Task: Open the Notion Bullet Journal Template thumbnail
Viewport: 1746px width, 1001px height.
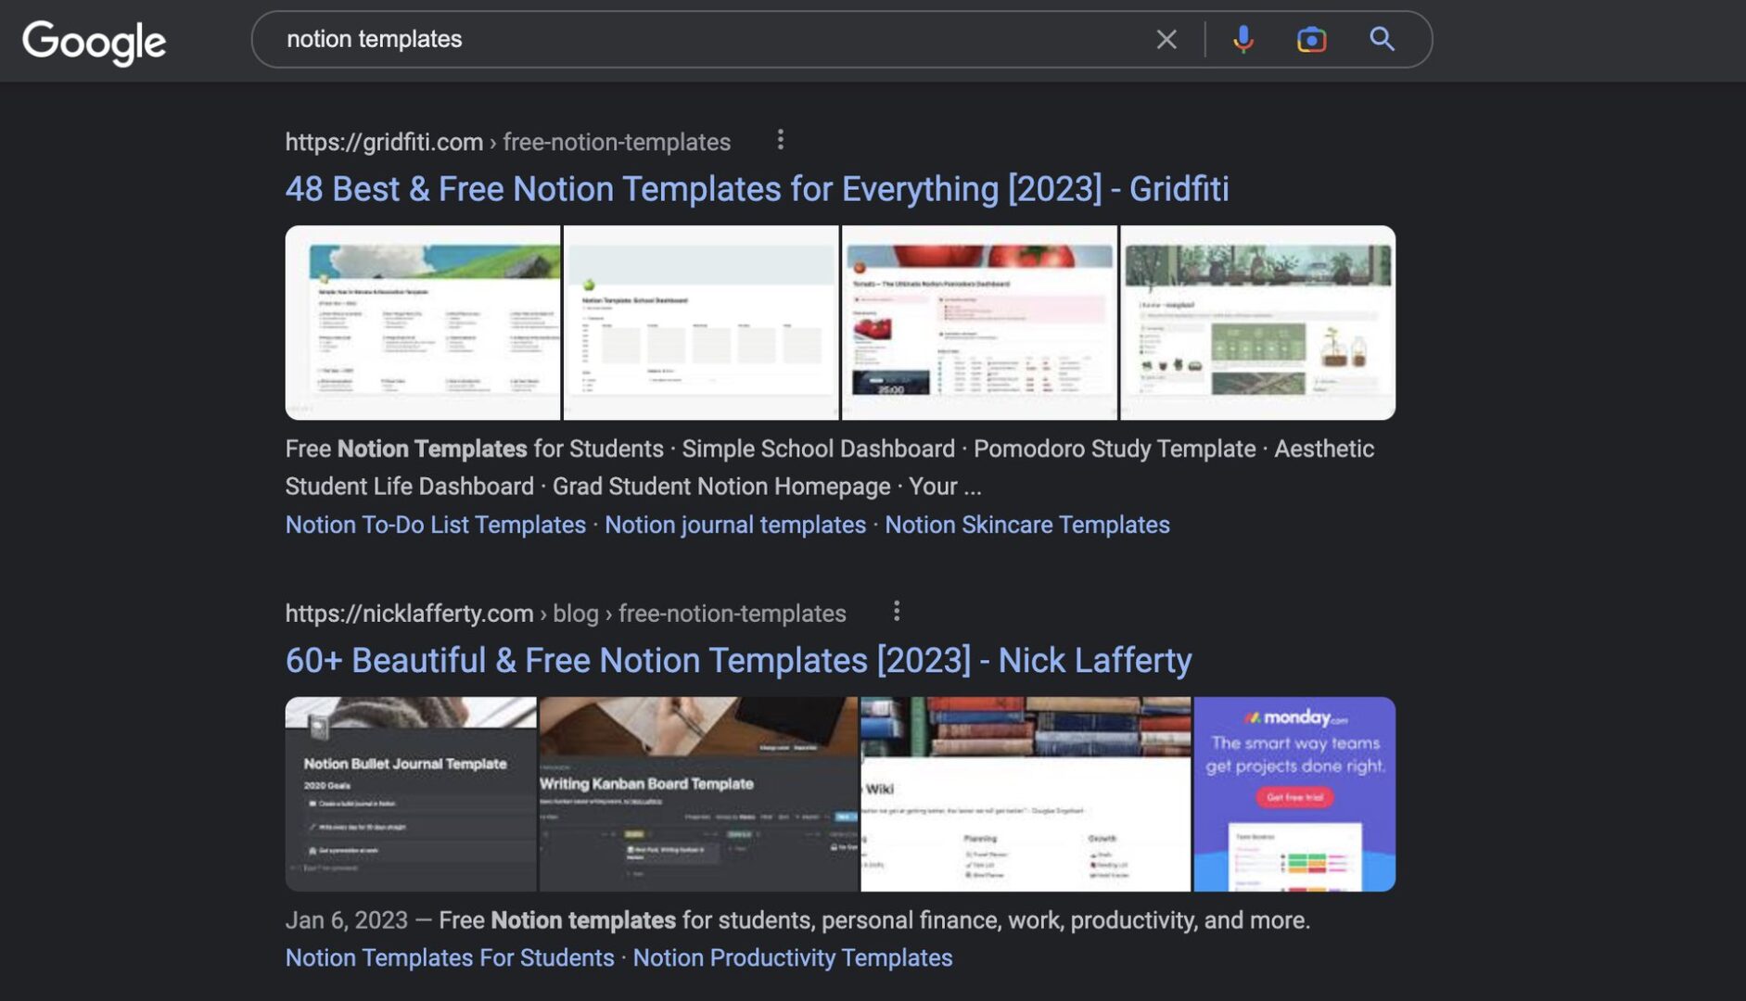Action: click(x=411, y=792)
